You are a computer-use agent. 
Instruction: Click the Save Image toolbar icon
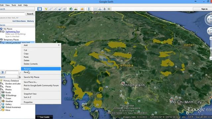click(x=105, y=9)
